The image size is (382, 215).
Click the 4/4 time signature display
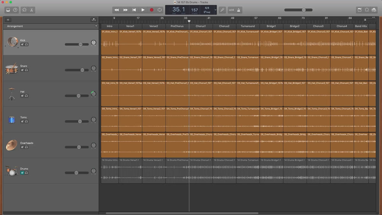207,8
